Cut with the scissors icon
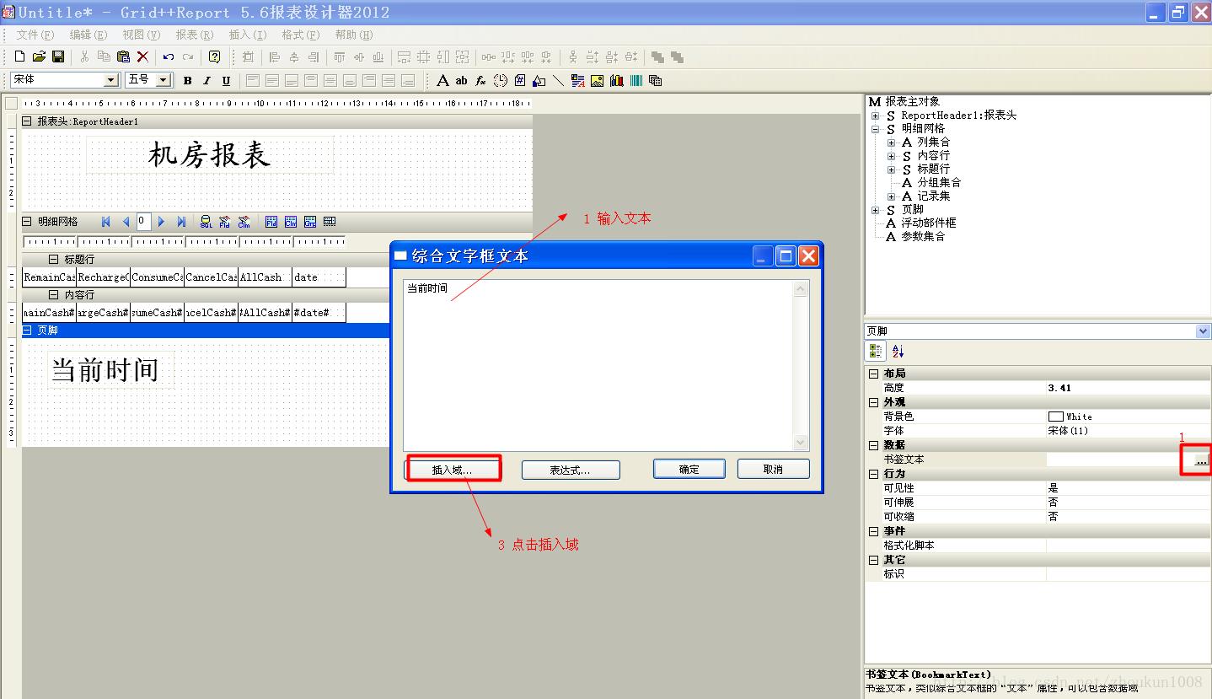This screenshot has width=1212, height=699. [x=84, y=56]
